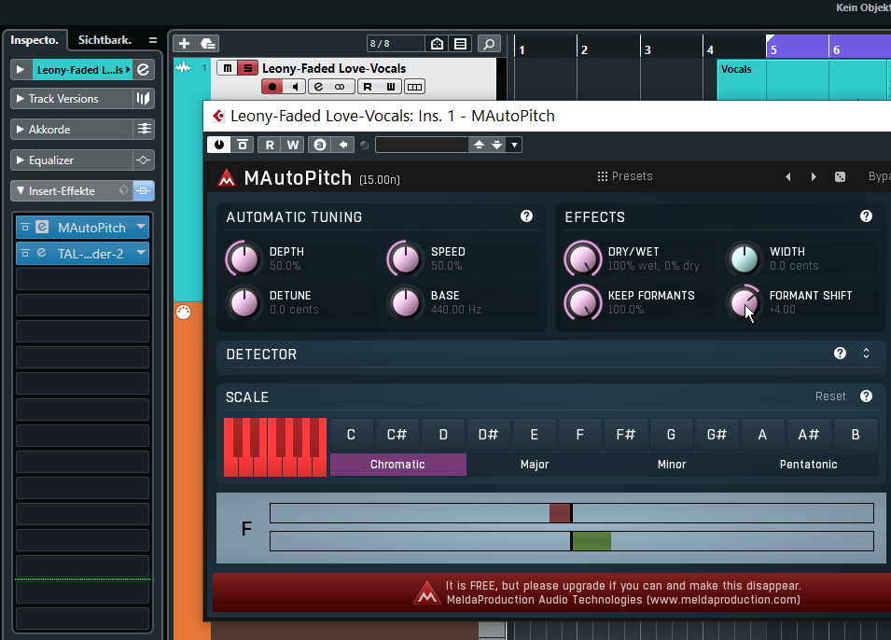This screenshot has height=640, width=891.
Task: Collapse the Insert-Effekte section
Action: point(21,191)
